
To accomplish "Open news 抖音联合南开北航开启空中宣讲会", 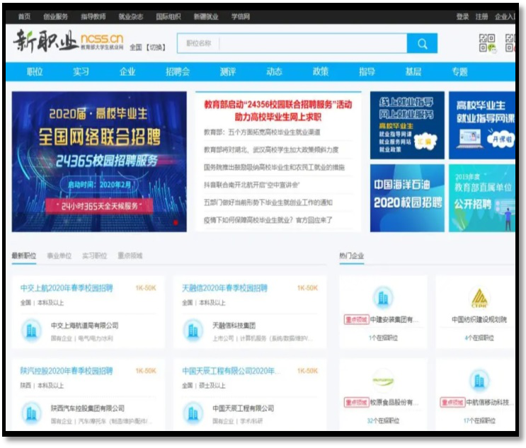I will (x=251, y=185).
